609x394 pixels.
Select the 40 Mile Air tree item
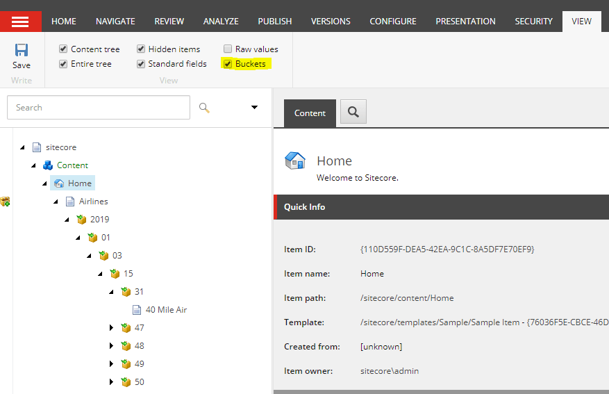pyautogui.click(x=166, y=310)
